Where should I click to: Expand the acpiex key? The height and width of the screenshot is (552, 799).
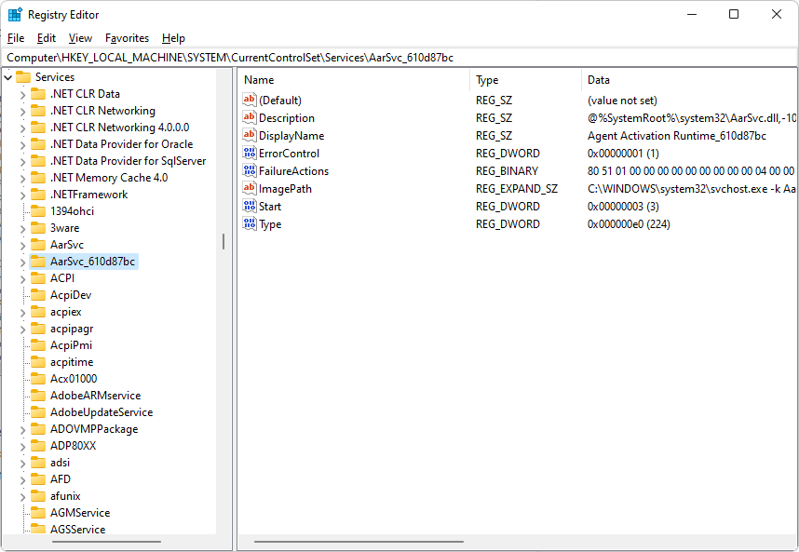(x=23, y=312)
